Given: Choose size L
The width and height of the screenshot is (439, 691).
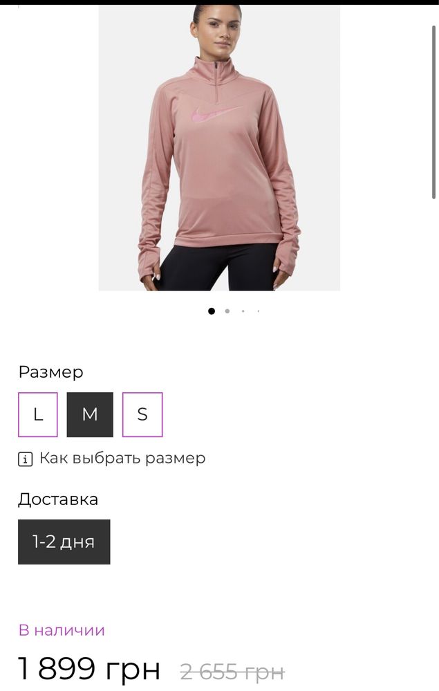Looking at the screenshot, I should point(38,415).
